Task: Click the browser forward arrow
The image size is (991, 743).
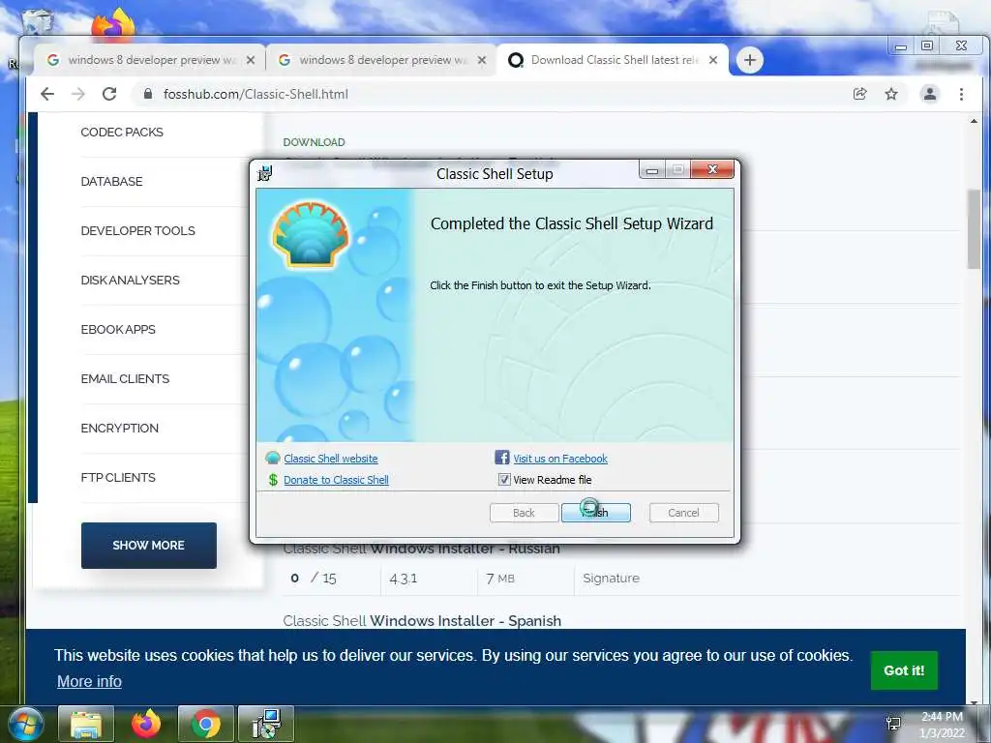Action: coord(77,94)
